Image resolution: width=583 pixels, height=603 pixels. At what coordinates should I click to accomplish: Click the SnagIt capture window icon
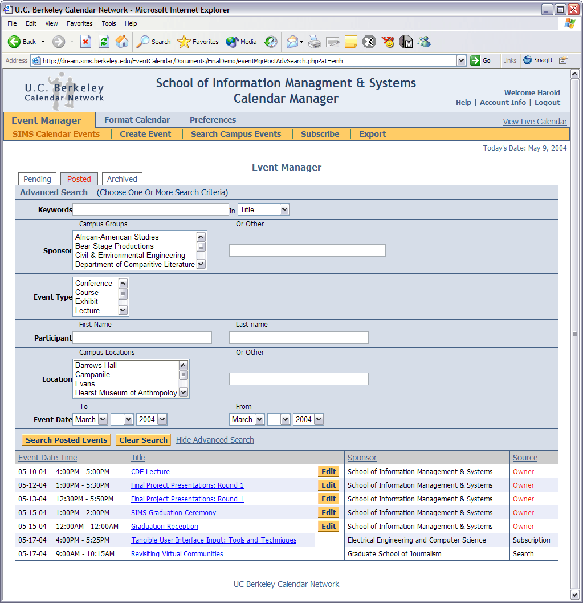pyautogui.click(x=564, y=60)
